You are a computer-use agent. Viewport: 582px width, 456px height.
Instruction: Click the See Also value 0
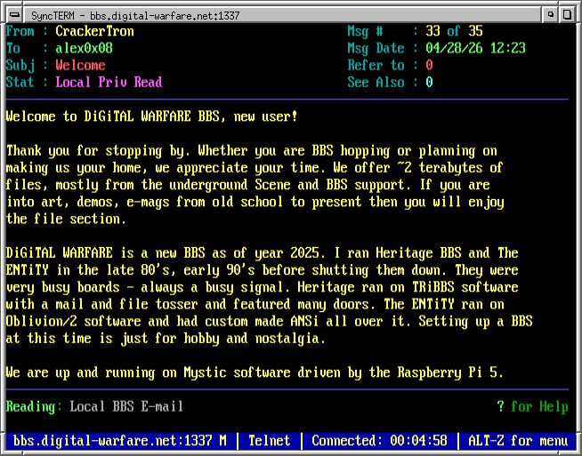point(430,83)
